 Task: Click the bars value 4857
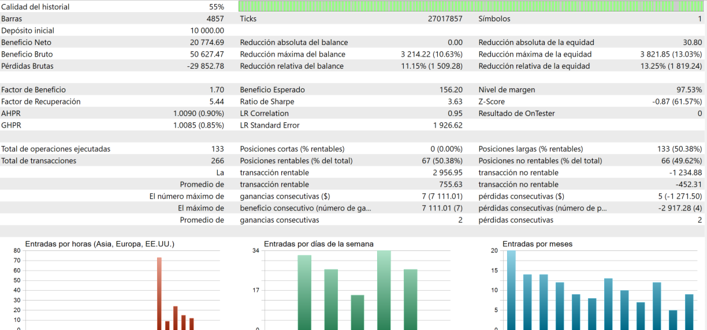pyautogui.click(x=215, y=18)
